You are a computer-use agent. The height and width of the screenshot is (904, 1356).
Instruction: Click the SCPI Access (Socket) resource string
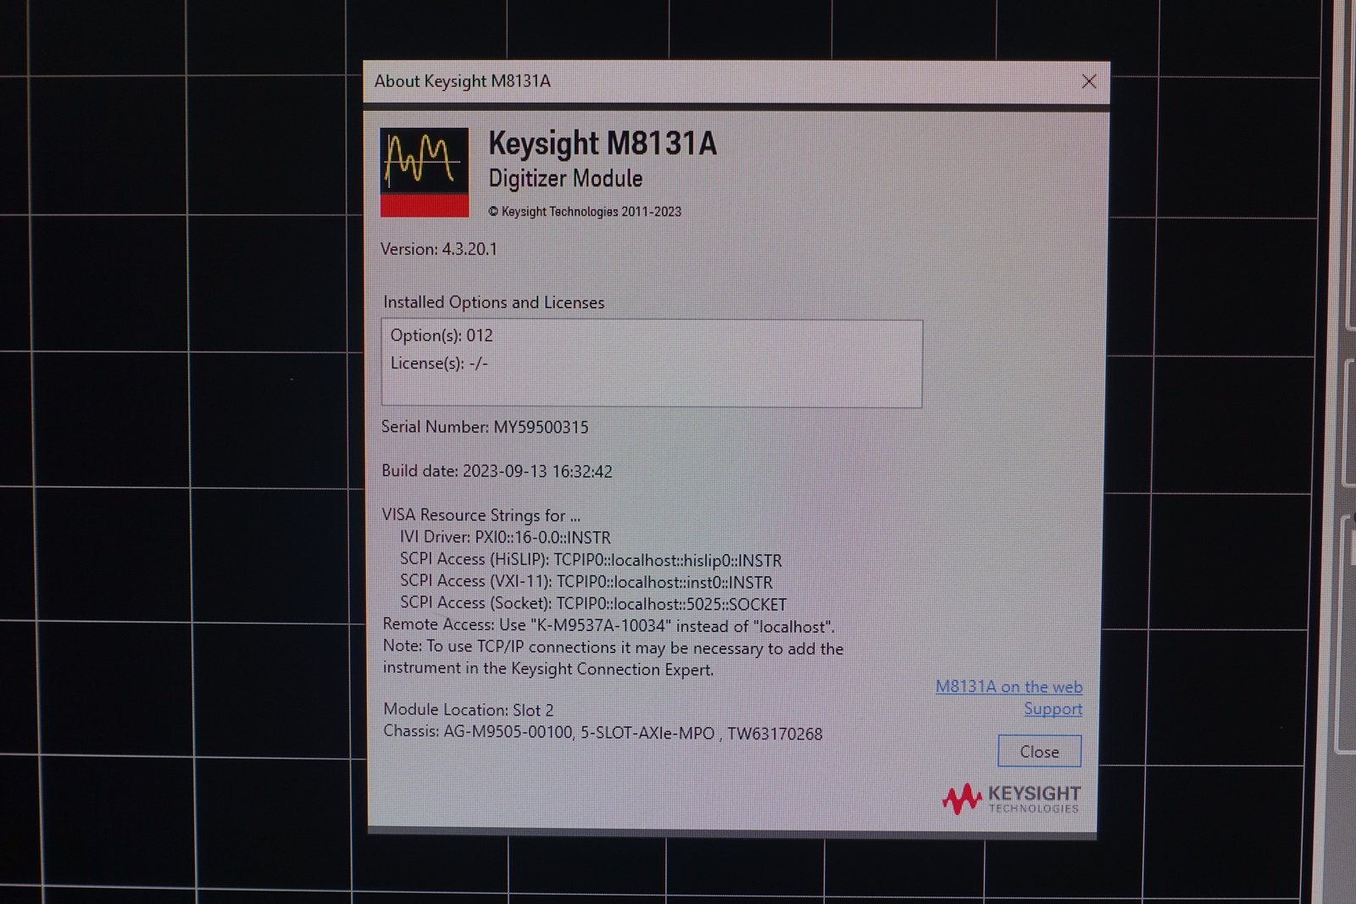point(593,604)
